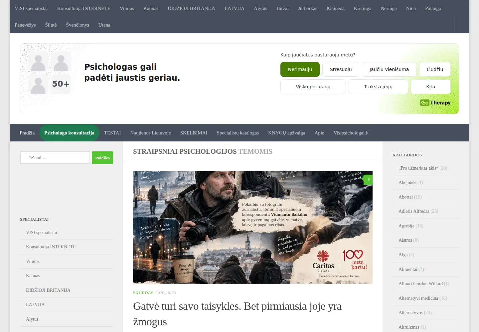Open Alternatyvi medicina category
Image resolution: width=479 pixels, height=332 pixels.
click(x=418, y=298)
